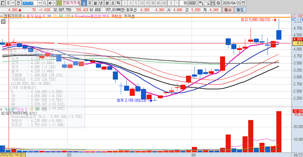Click the 최고 5,090 (04/23) marker label

255,20
